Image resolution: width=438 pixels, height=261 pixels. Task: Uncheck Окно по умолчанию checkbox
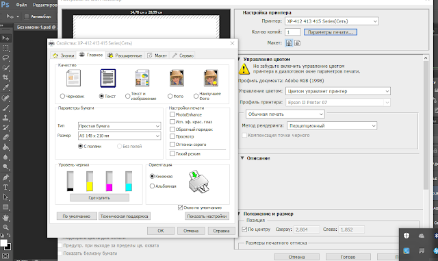pyautogui.click(x=180, y=208)
